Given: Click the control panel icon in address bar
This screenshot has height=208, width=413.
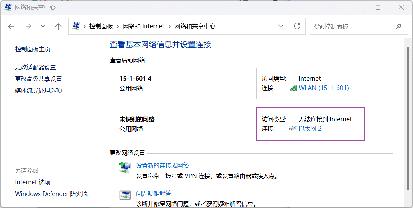Looking at the screenshot, I should (76, 26).
